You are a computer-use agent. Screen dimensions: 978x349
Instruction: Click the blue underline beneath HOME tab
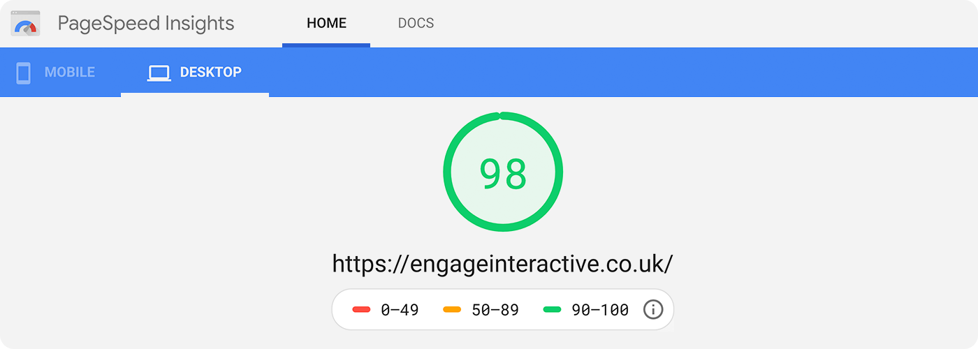pyautogui.click(x=326, y=45)
